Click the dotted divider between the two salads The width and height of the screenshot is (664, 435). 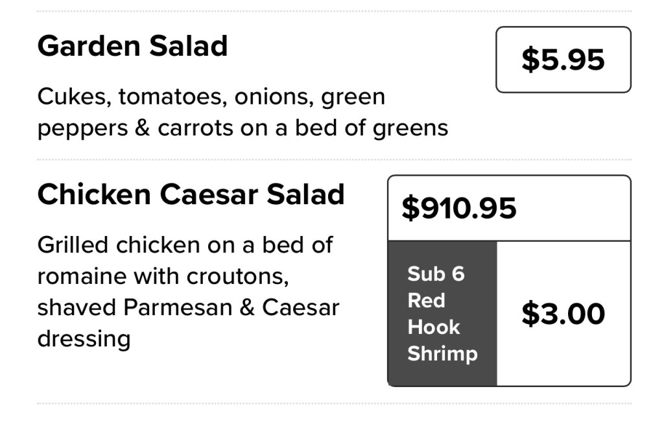click(x=334, y=159)
